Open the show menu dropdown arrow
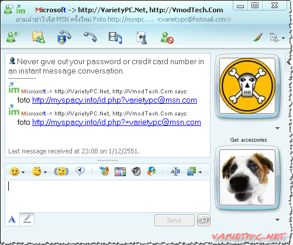293x245 pixels. pos(283,38)
